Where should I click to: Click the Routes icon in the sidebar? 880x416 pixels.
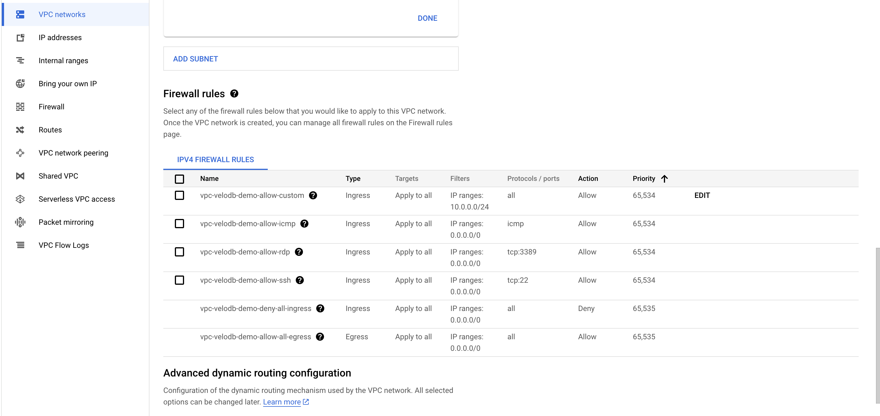click(x=20, y=130)
